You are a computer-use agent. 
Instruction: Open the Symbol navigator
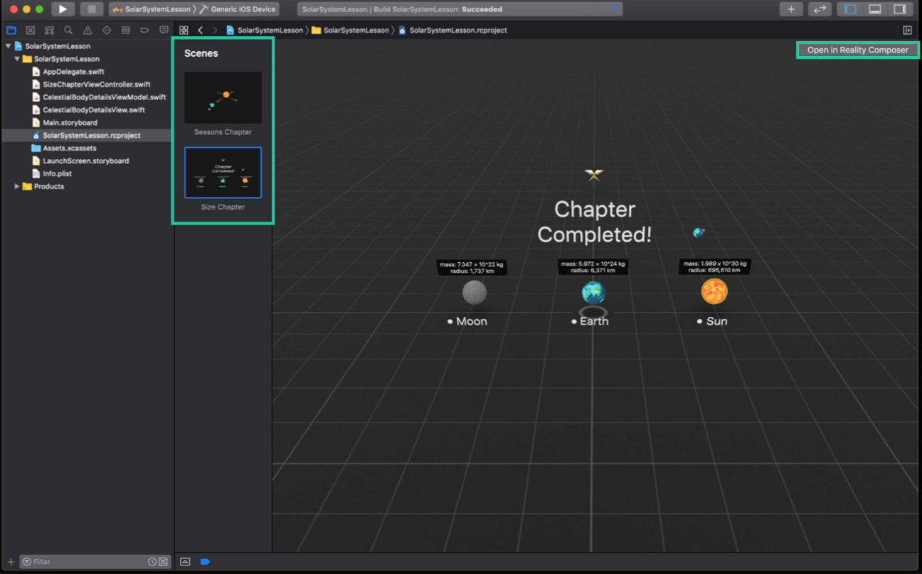(x=49, y=31)
